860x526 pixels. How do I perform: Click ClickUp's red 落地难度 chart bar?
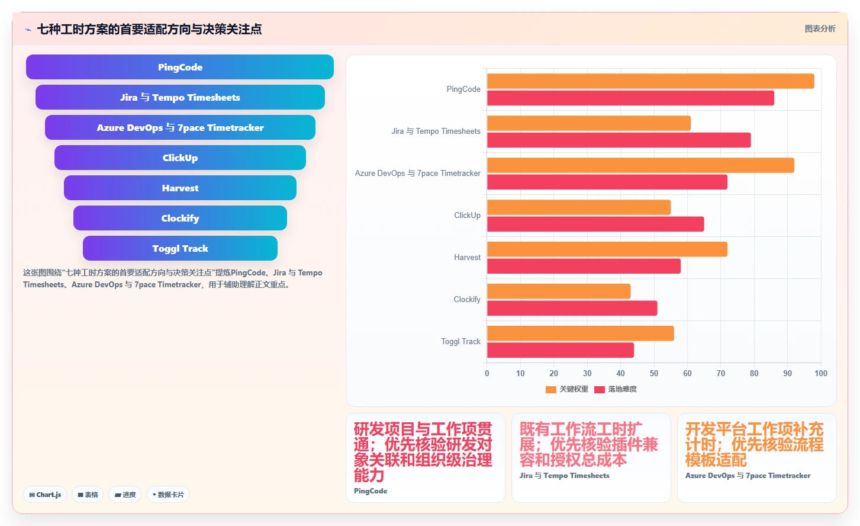click(595, 224)
